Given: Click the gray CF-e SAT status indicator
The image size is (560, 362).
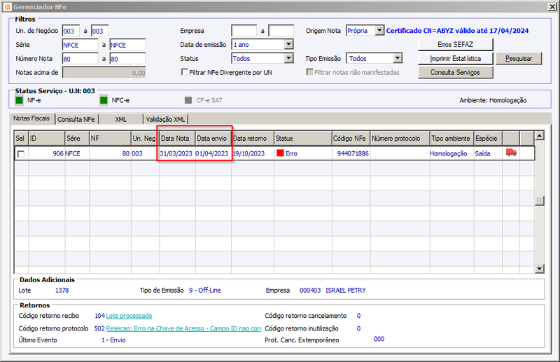Looking at the screenshot, I should (188, 100).
